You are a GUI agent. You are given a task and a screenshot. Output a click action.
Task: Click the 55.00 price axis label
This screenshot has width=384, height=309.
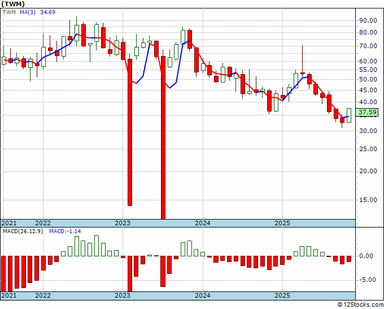pos(368,70)
